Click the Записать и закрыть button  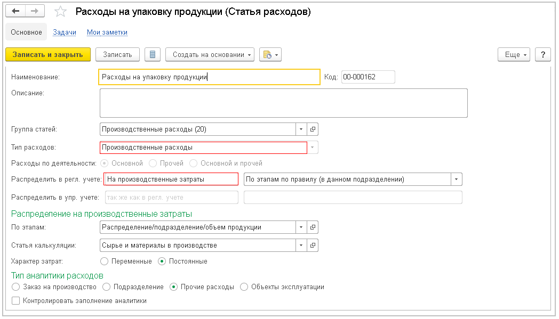click(47, 54)
